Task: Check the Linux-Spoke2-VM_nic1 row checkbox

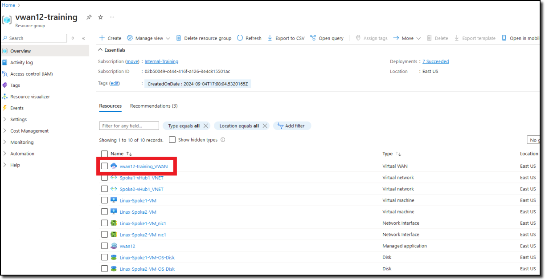Action: (104, 235)
